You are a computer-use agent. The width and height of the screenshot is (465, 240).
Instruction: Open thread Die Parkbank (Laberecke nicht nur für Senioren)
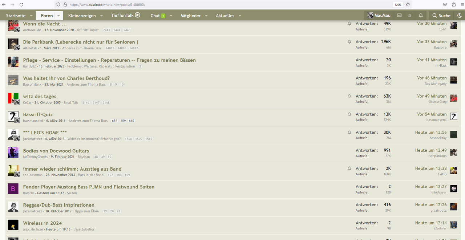pos(81,42)
